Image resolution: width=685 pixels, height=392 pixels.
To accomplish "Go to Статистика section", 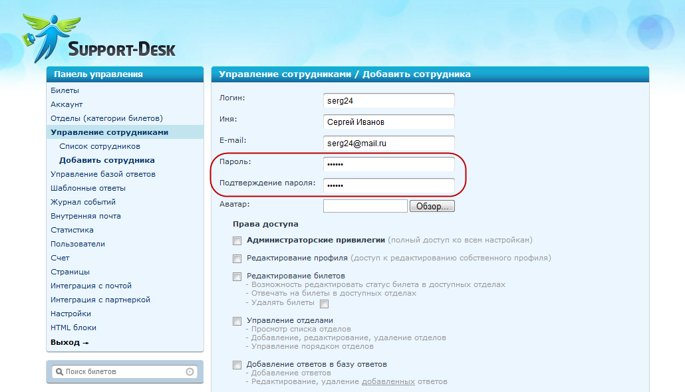I will point(72,230).
